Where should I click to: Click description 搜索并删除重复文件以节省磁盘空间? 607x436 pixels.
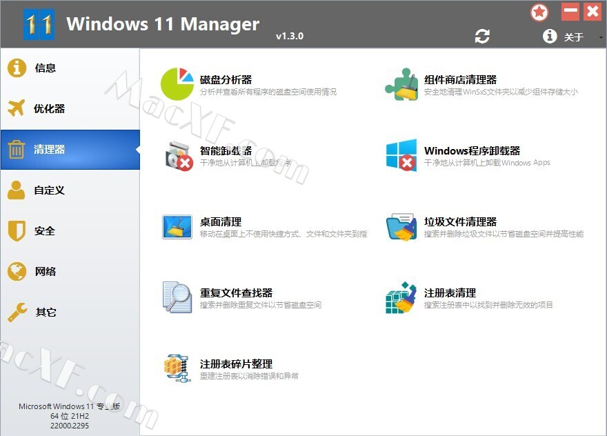[x=261, y=305]
